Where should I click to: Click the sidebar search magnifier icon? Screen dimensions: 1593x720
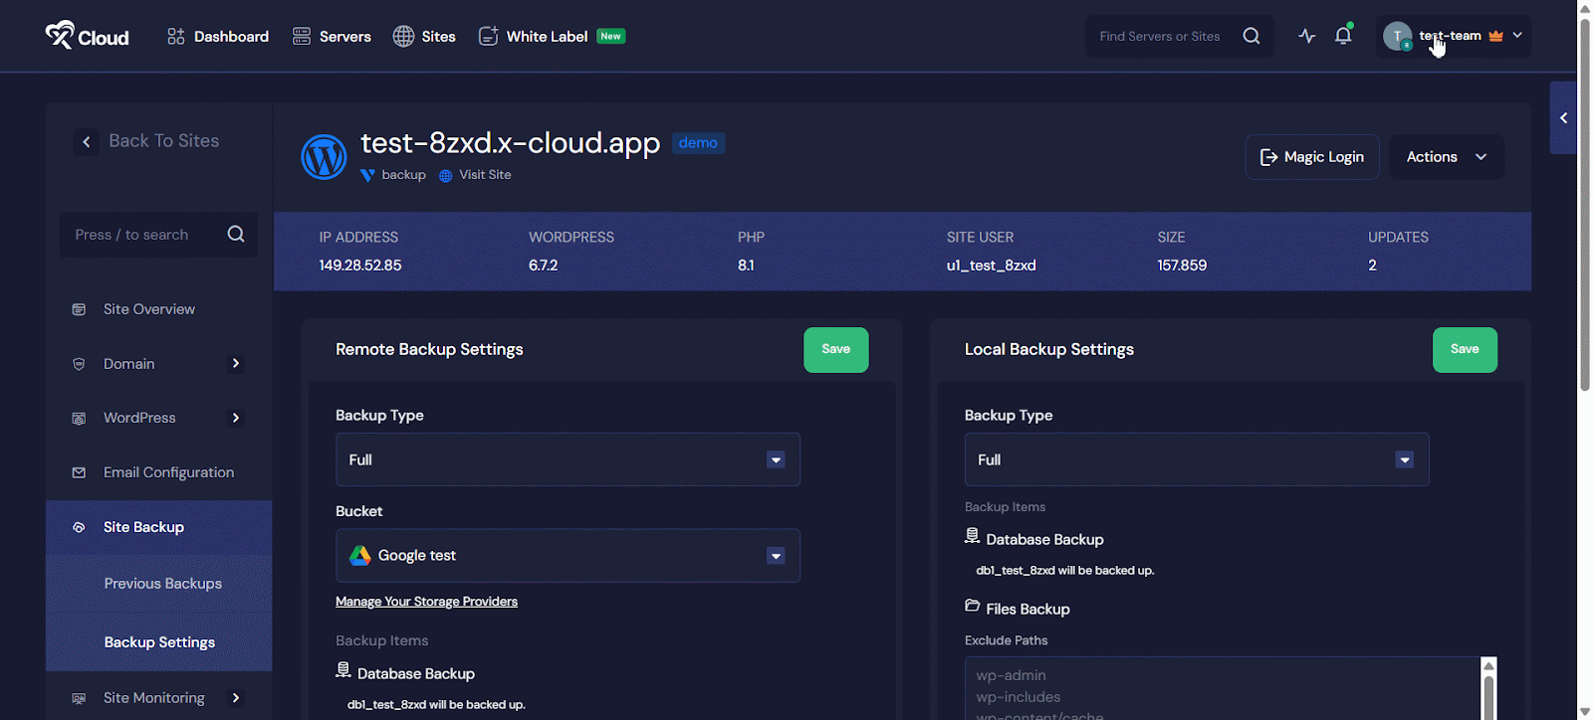click(x=236, y=235)
